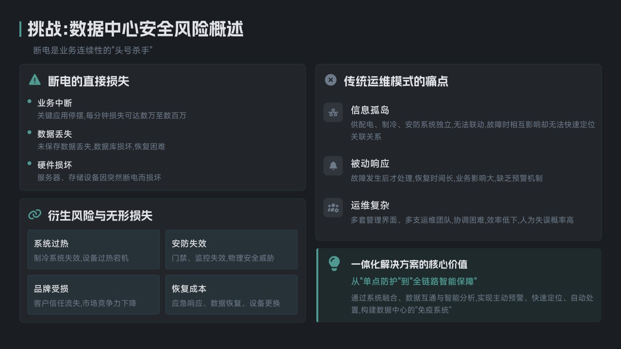The height and width of the screenshot is (349, 621).
Task: Click the subtitle about 头号杀手
Action: (x=93, y=50)
